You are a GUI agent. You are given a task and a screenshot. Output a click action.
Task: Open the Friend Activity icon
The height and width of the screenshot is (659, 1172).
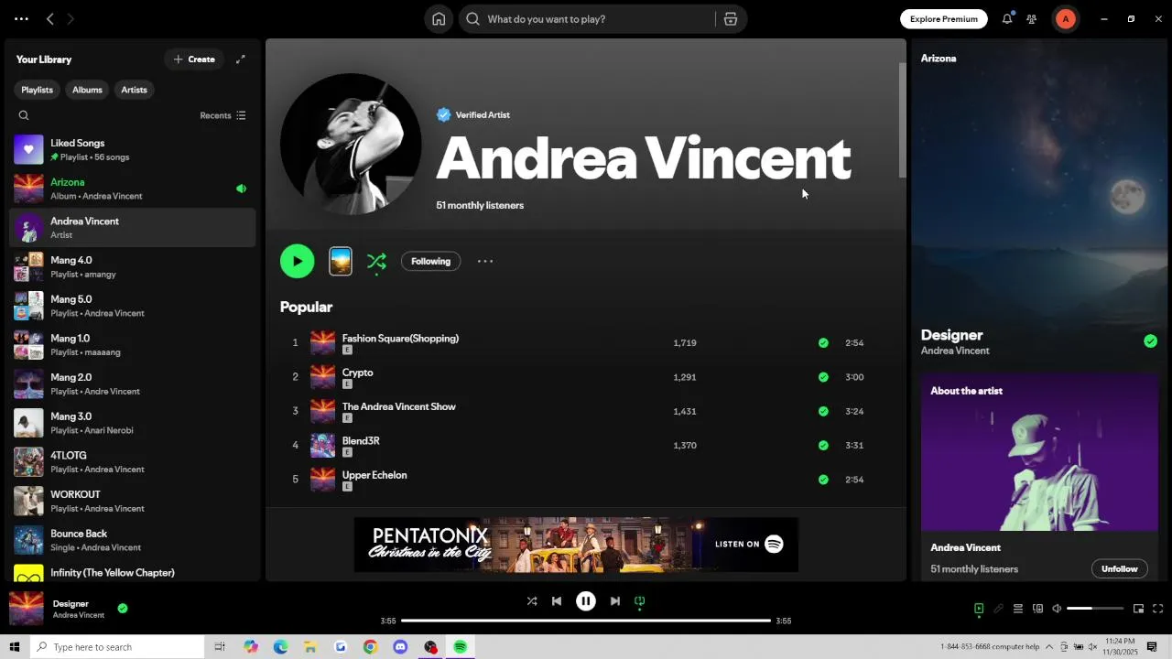point(1032,19)
